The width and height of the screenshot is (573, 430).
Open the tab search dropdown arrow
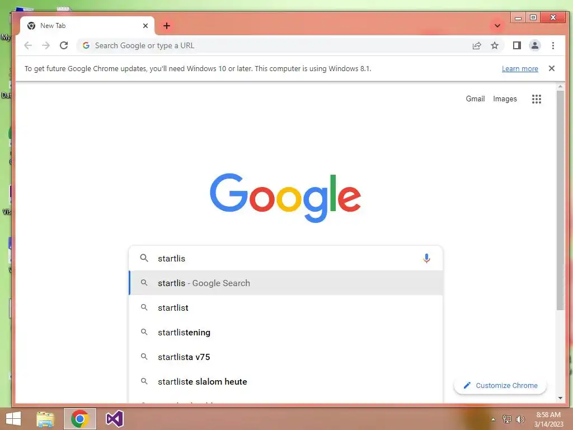497,26
